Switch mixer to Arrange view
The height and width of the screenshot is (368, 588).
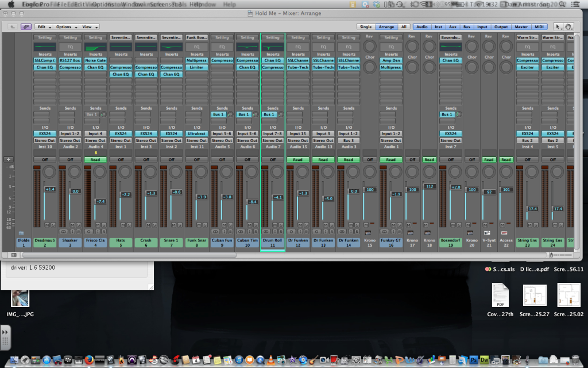click(x=386, y=26)
